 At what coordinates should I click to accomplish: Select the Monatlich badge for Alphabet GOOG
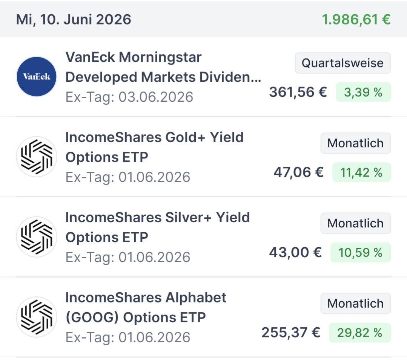click(356, 303)
